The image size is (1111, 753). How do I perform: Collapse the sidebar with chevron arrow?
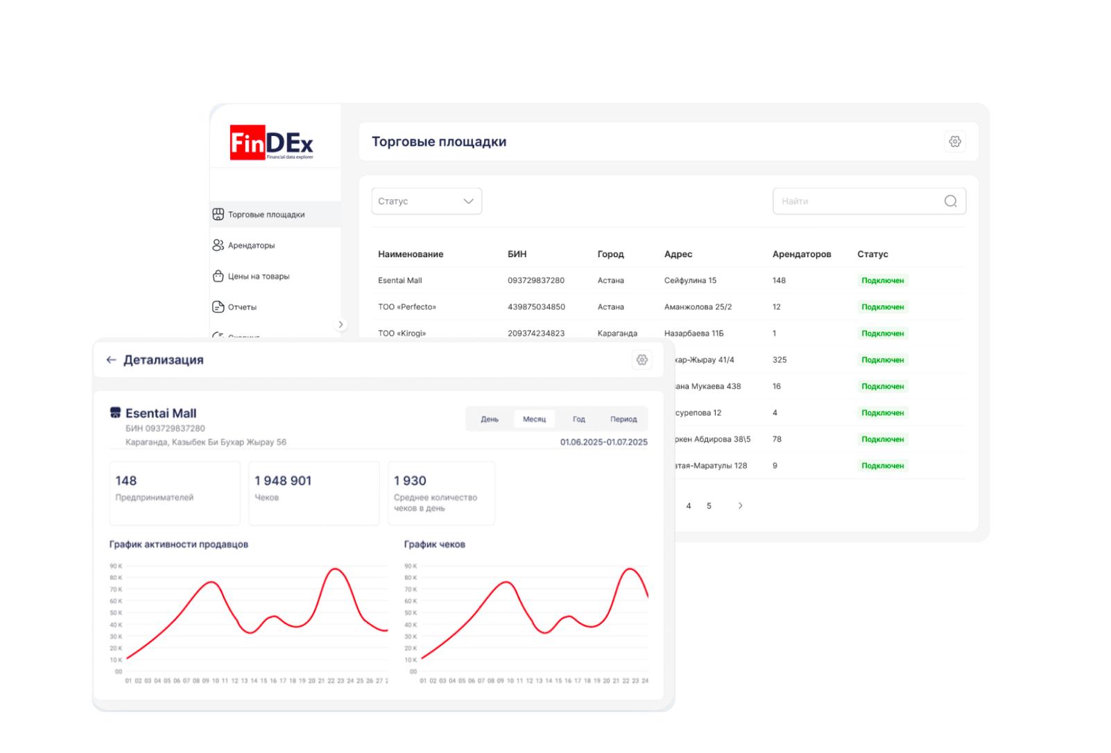click(x=341, y=324)
